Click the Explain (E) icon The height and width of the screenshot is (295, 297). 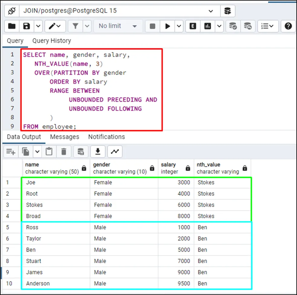(193, 26)
